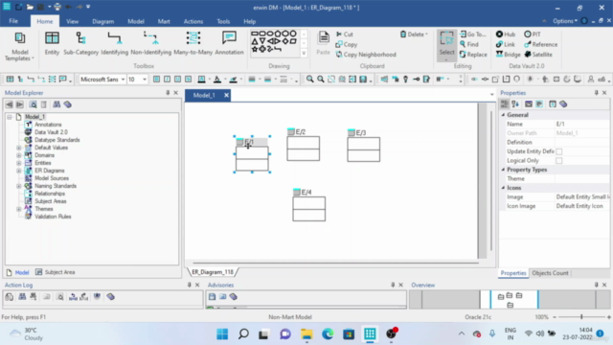Open the File menu
This screenshot has height=345, width=613.
point(13,21)
